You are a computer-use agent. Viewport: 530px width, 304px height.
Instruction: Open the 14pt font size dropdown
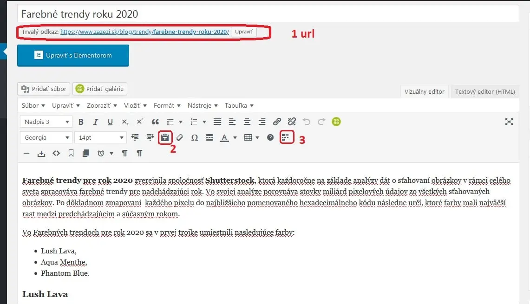click(100, 137)
